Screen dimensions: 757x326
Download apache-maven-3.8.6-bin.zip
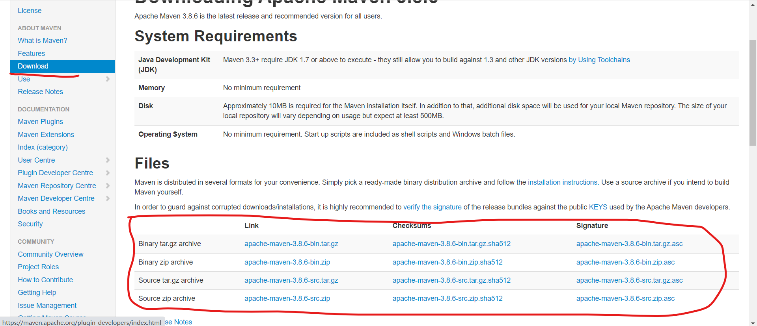287,262
